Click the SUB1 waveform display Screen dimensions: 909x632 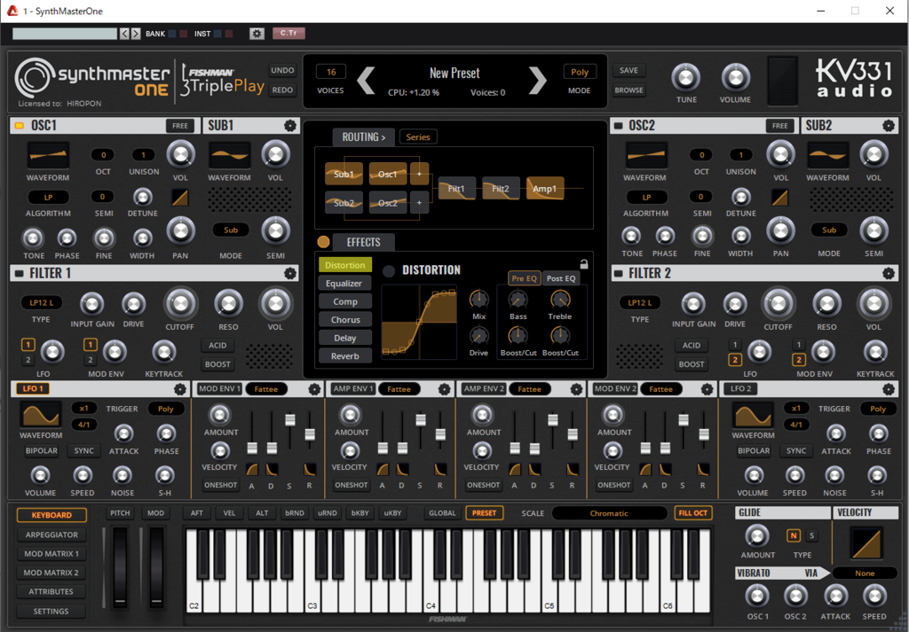tap(230, 156)
